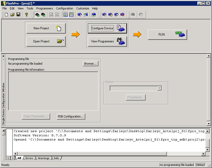The height and width of the screenshot is (168, 212).
Task: Open the View menu
Action: coord(20,8)
